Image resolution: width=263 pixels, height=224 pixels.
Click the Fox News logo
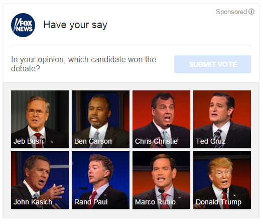point(23,25)
